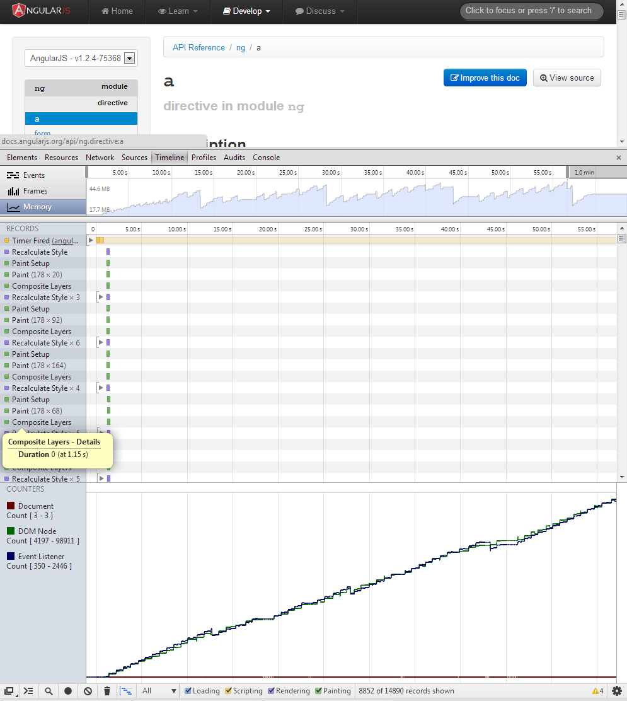627x701 pixels.
Task: Toggle the glue async events icon
Action: click(126, 691)
